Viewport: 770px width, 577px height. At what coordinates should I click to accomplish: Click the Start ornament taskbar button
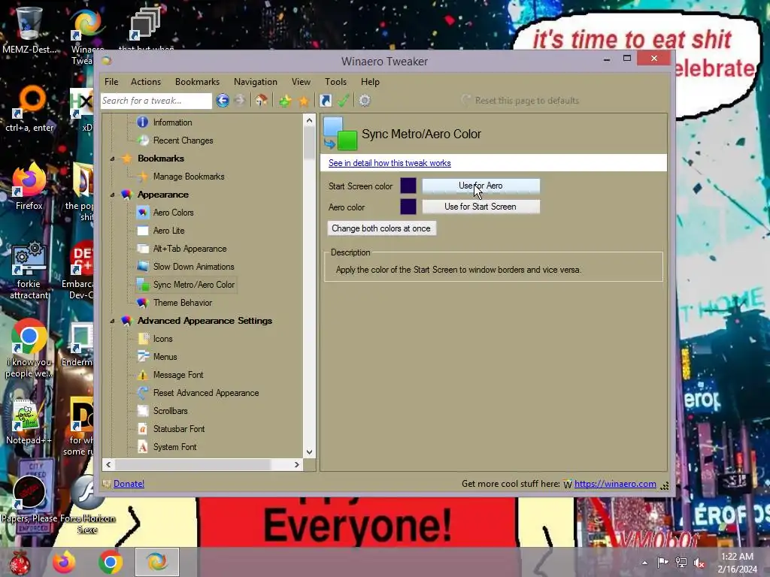[20, 562]
